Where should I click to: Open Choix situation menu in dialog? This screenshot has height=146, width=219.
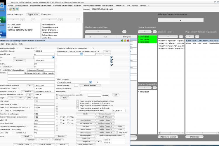click(11, 44)
